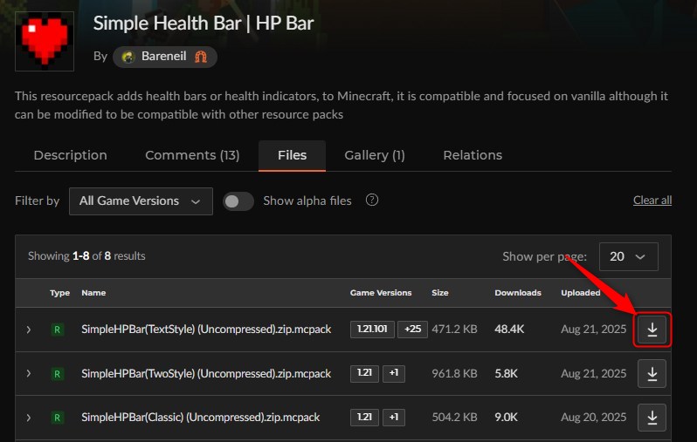Screen dimensions: 697x442
Task: Open the Comments (13) tab
Action: click(192, 155)
